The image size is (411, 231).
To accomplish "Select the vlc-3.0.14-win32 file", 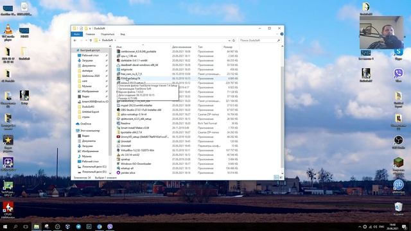I will tap(130, 155).
